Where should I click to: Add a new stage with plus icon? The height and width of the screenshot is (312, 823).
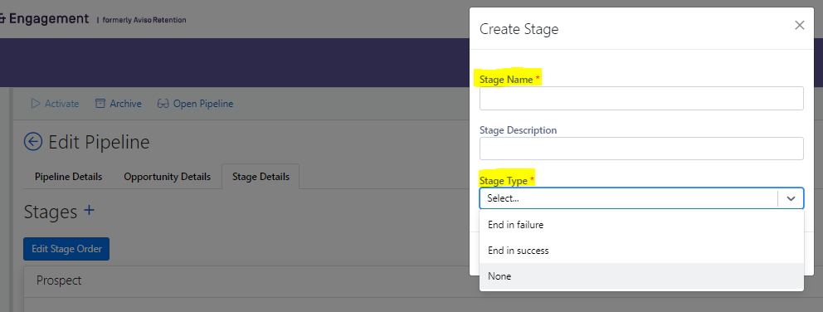click(90, 211)
